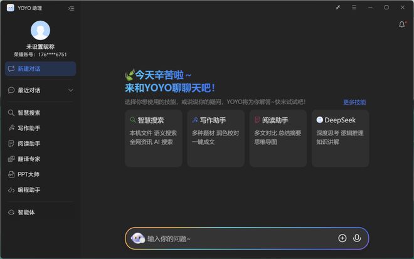Open 更多技能 more skills link
This screenshot has width=414, height=259.
(x=354, y=102)
